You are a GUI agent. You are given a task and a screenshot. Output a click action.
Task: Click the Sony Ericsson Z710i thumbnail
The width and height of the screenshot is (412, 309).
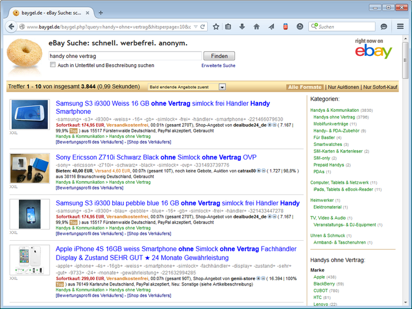(x=29, y=168)
